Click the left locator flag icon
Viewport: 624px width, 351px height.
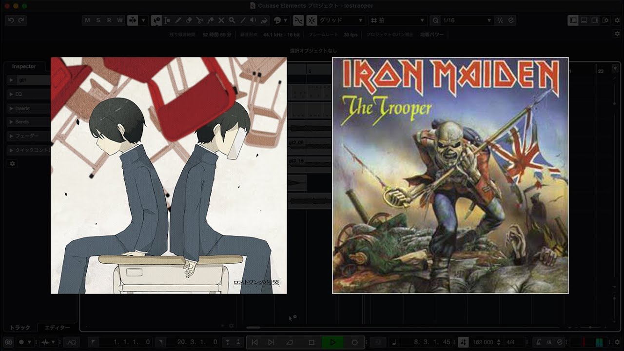[93, 342]
